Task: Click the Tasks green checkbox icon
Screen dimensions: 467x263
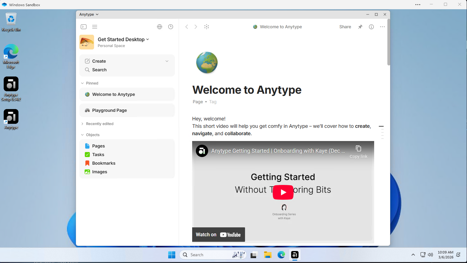Action: pos(87,155)
